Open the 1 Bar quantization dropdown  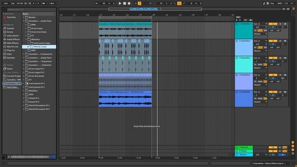(x=53, y=3)
